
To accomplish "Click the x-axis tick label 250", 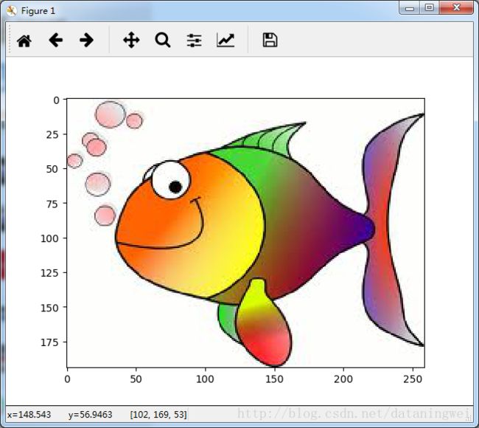I will click(x=413, y=379).
